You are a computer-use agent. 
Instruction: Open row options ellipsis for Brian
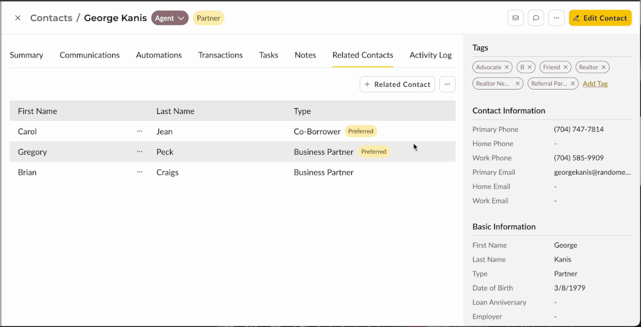click(140, 172)
